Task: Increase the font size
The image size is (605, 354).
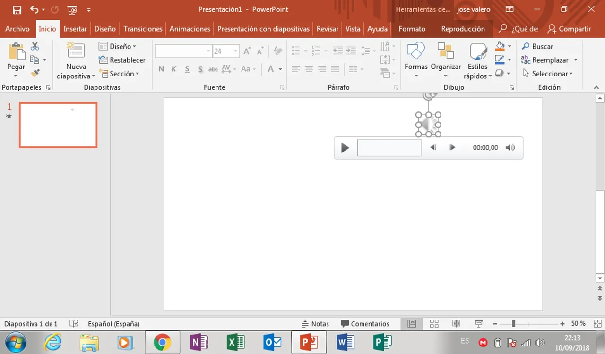Action: [x=247, y=51]
